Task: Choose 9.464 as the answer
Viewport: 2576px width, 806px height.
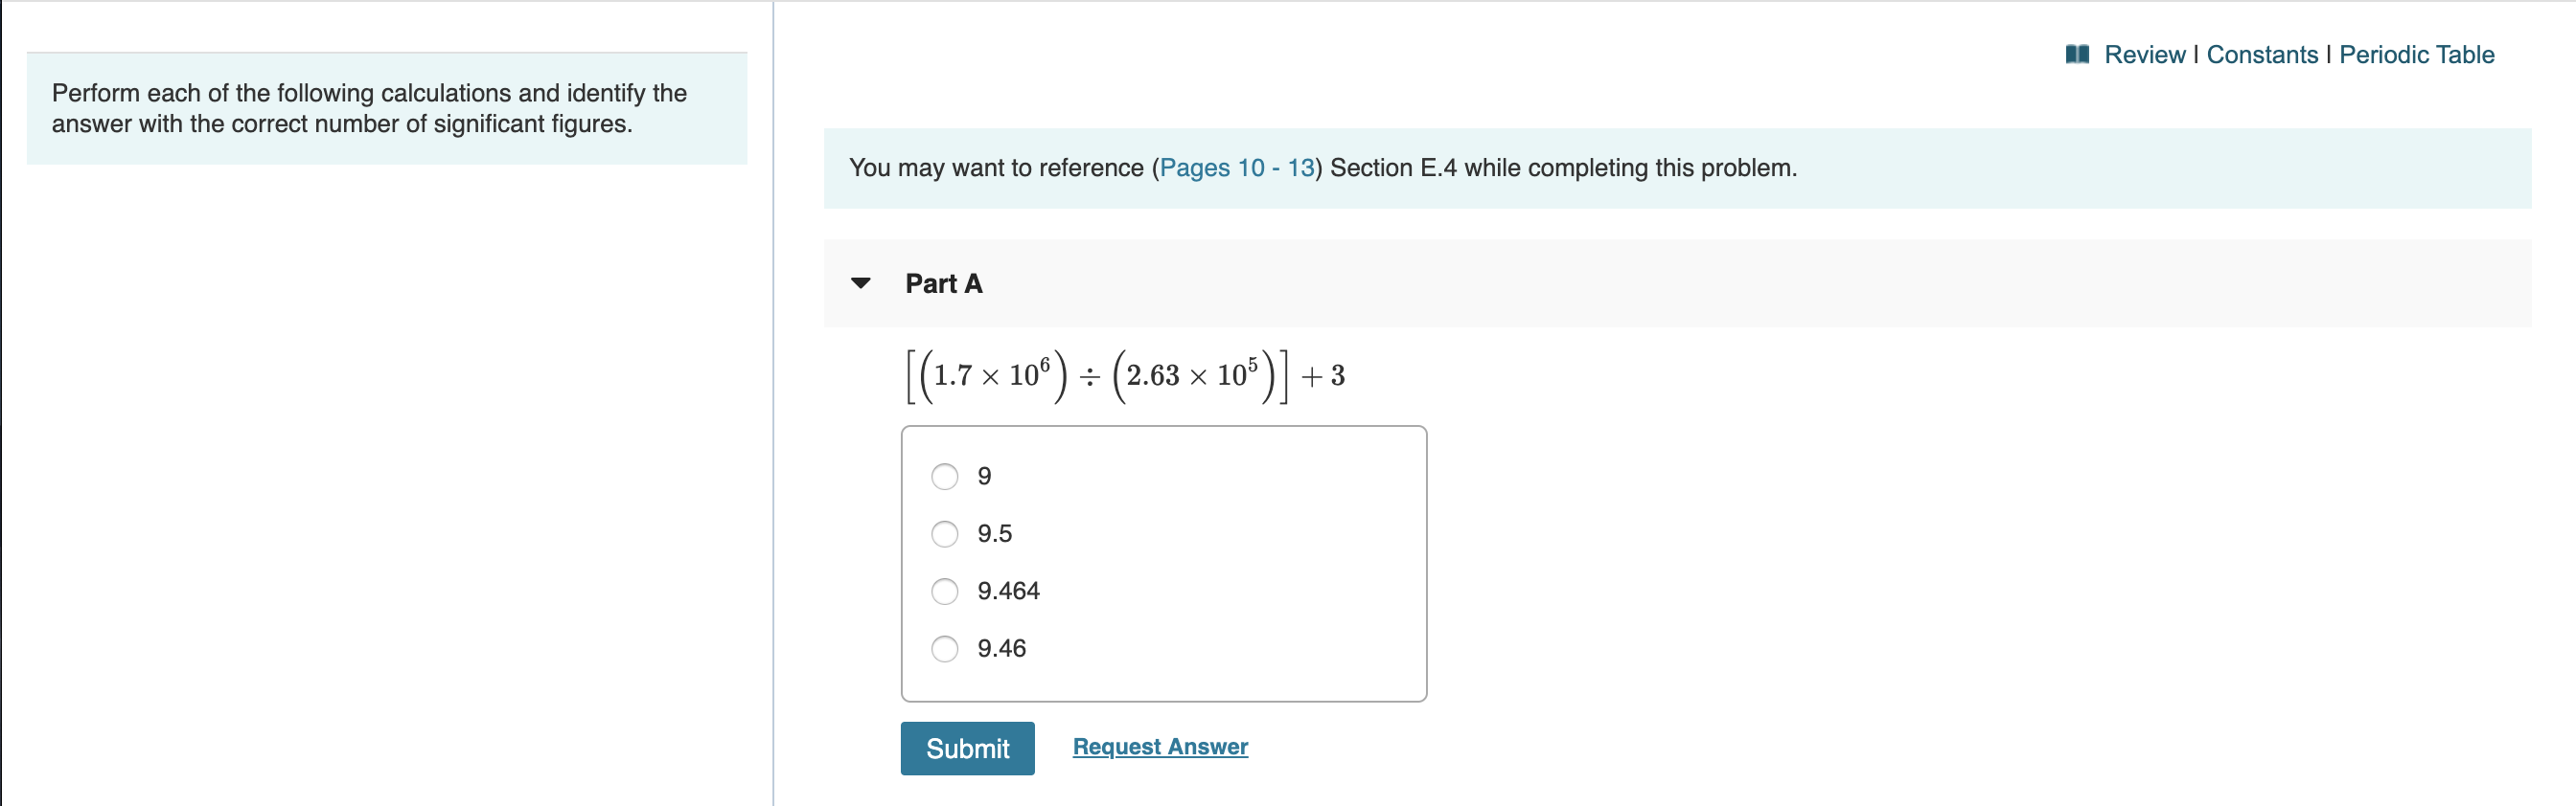Action: 944,592
